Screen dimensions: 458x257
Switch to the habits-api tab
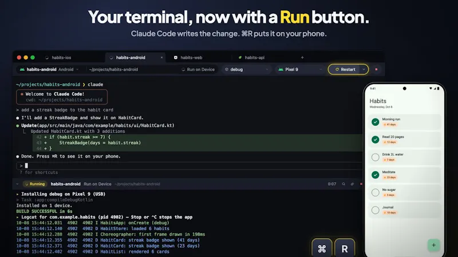coord(254,58)
